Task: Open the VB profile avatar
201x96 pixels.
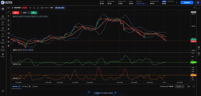Action: 3,9
